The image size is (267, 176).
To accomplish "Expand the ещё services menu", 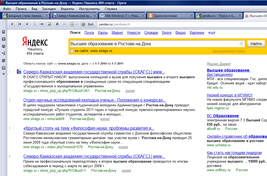I will pyautogui.click(x=212, y=32).
